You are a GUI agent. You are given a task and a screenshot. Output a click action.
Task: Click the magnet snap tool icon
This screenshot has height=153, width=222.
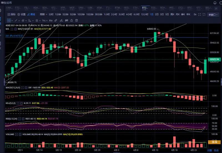66,21
